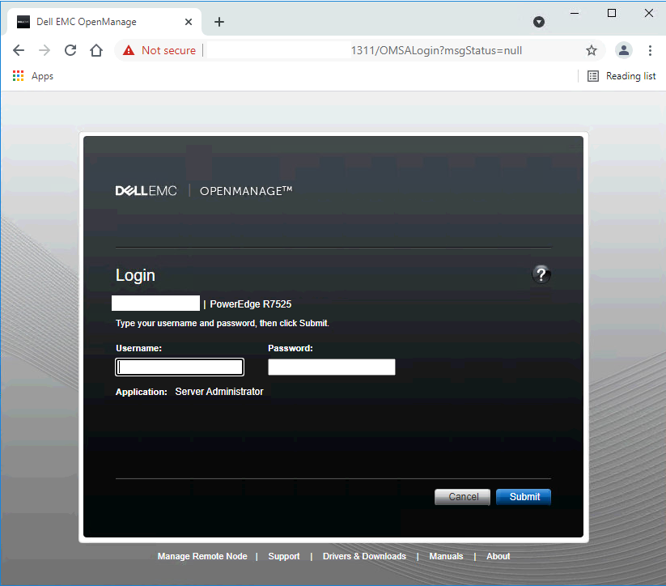Bookmark this page with the star icon
The width and height of the screenshot is (666, 586).
click(x=592, y=50)
